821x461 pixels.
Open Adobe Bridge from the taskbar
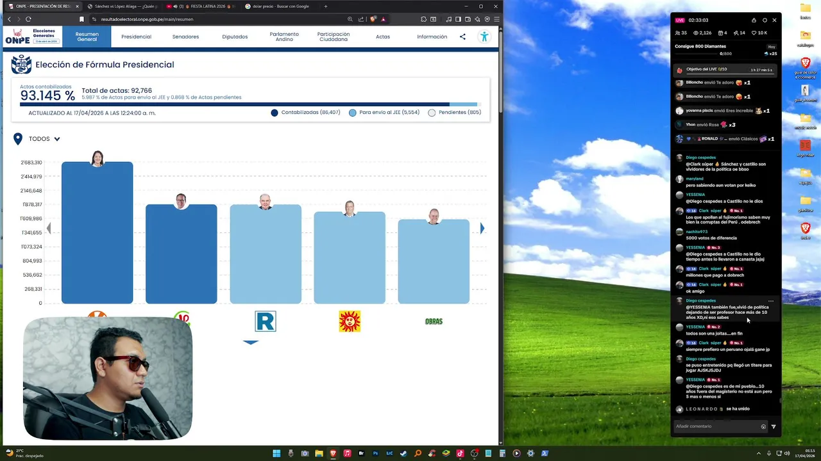[x=361, y=453]
